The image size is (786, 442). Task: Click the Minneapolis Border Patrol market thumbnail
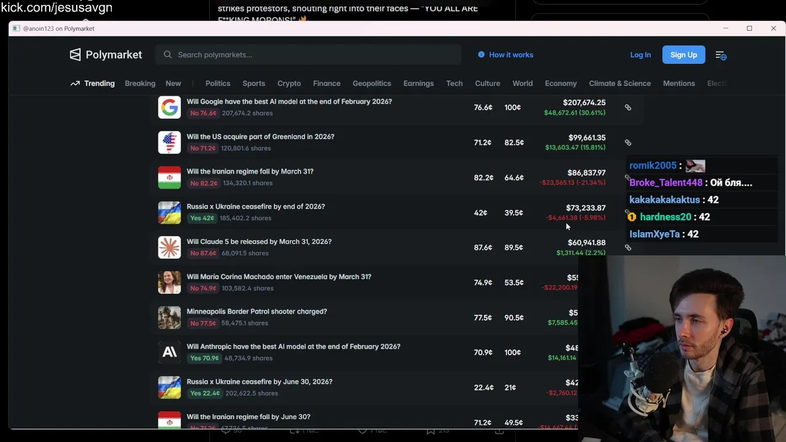(x=169, y=317)
